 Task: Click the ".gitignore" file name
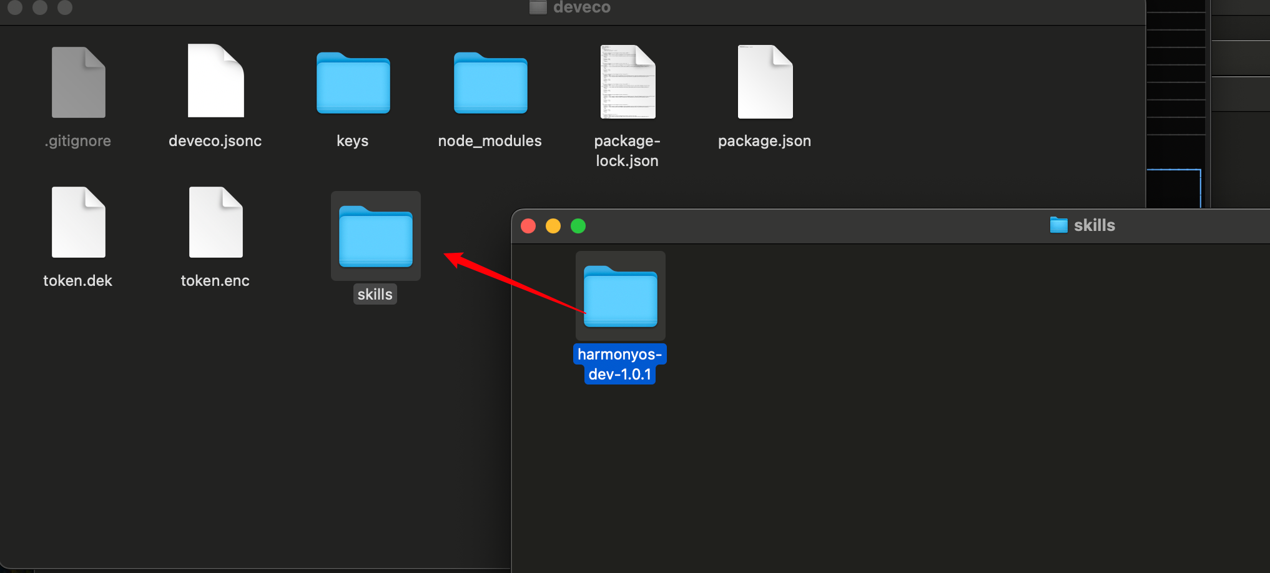click(x=78, y=141)
